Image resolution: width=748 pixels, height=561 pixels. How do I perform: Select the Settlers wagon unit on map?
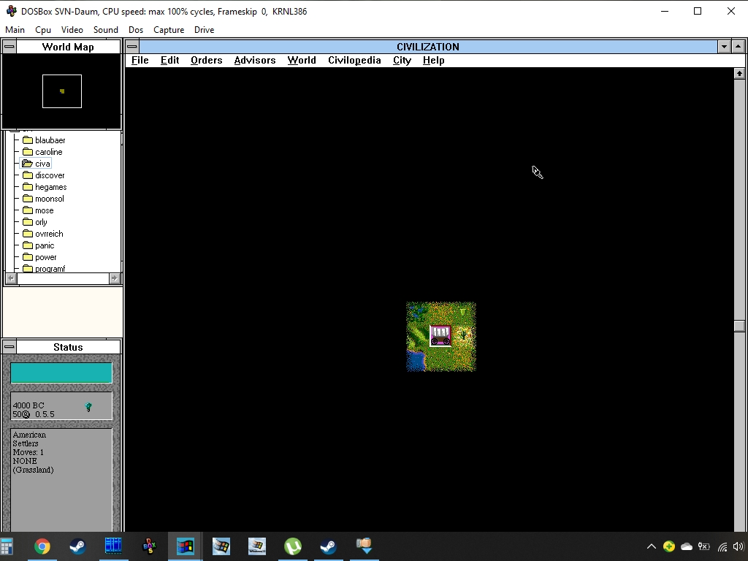(x=440, y=336)
